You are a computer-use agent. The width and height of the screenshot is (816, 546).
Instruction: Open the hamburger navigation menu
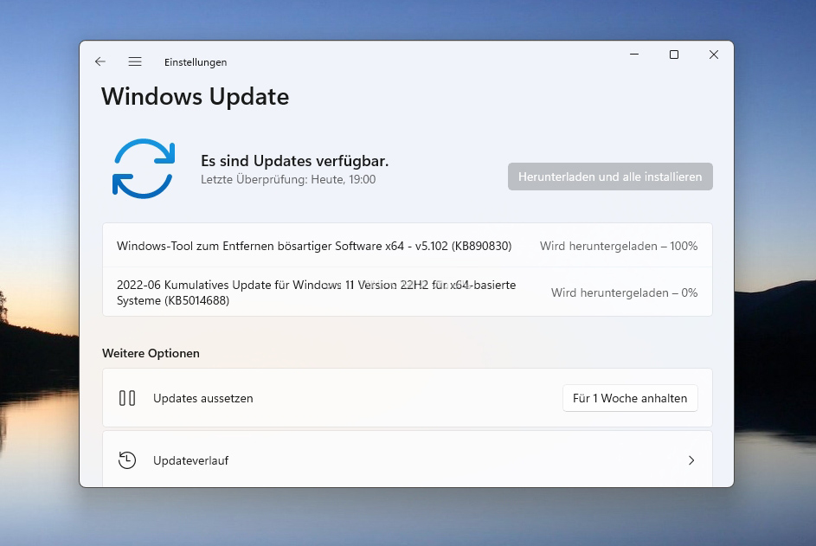[x=135, y=61]
